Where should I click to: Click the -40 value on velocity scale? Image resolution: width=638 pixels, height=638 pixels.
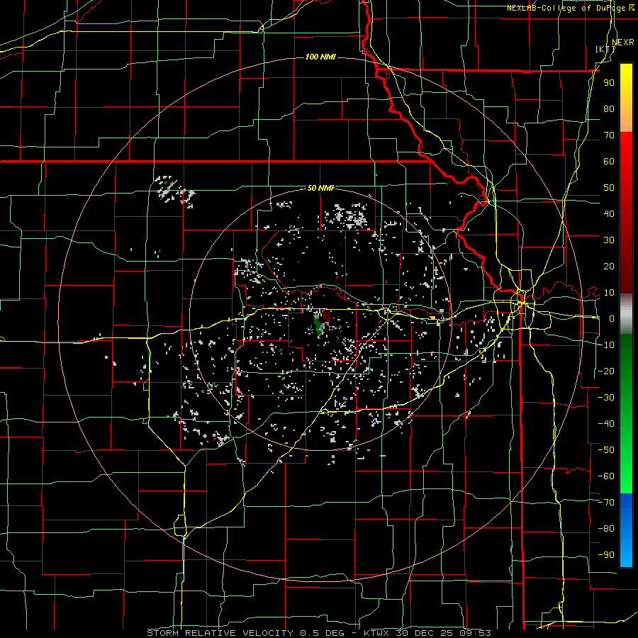click(x=606, y=424)
